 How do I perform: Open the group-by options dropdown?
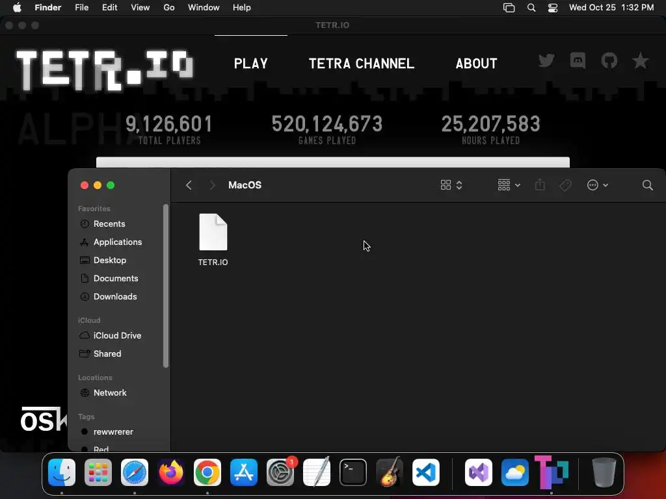coord(509,185)
